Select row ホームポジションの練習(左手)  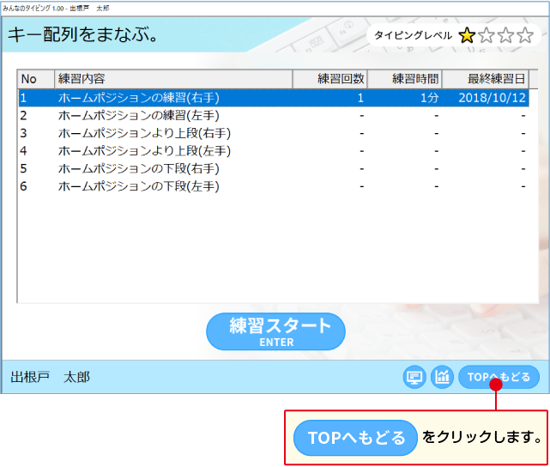click(274, 115)
